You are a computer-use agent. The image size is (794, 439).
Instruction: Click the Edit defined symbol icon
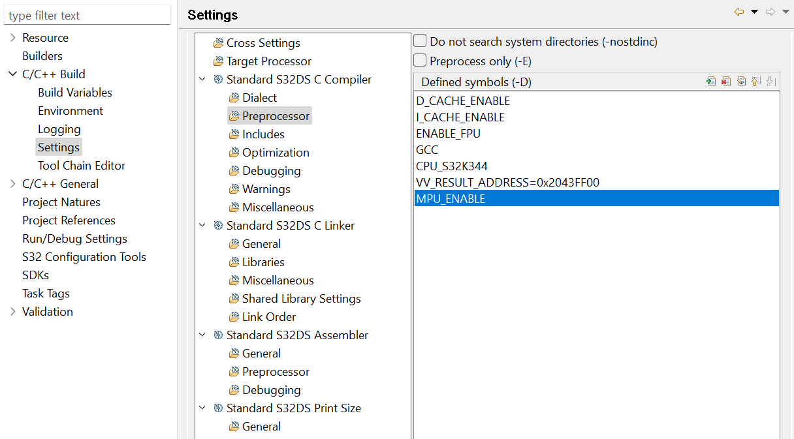tap(741, 82)
